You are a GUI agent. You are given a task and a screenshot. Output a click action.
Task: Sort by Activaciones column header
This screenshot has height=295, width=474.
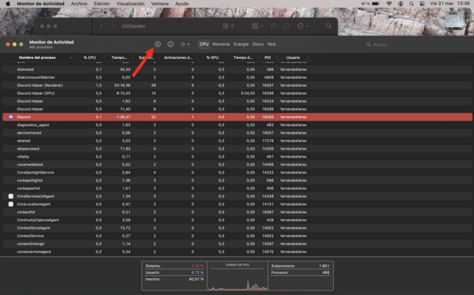pos(178,58)
